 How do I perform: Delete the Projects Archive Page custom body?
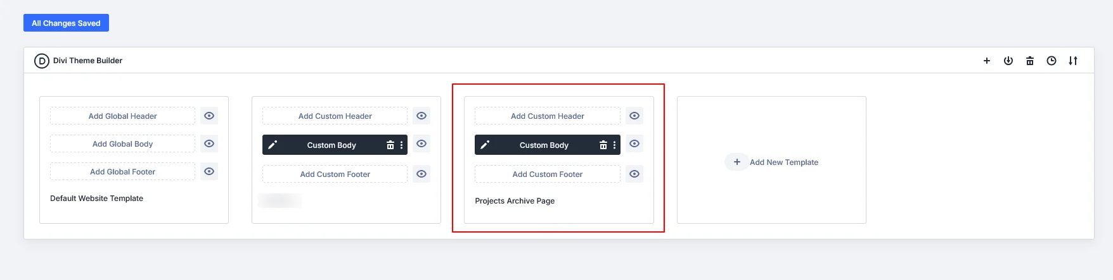click(x=603, y=145)
